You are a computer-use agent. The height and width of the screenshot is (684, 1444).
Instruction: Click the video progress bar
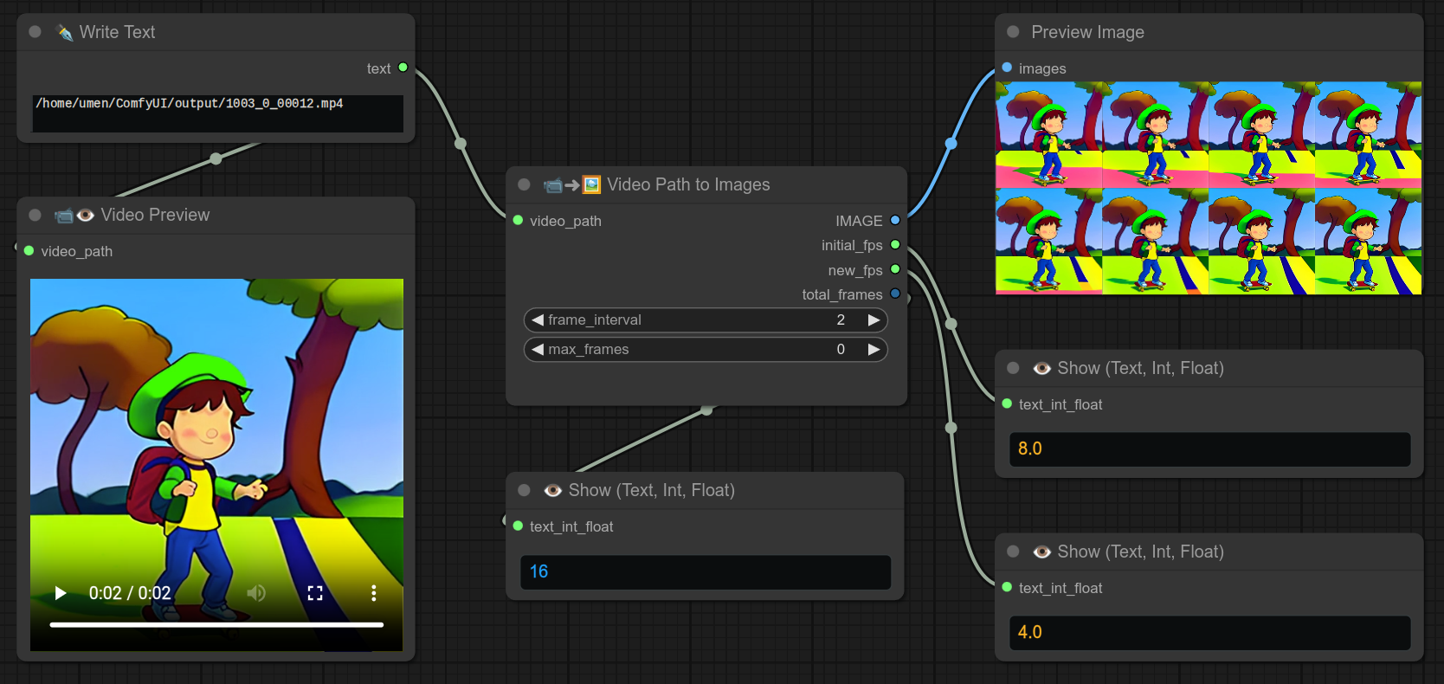pos(216,624)
